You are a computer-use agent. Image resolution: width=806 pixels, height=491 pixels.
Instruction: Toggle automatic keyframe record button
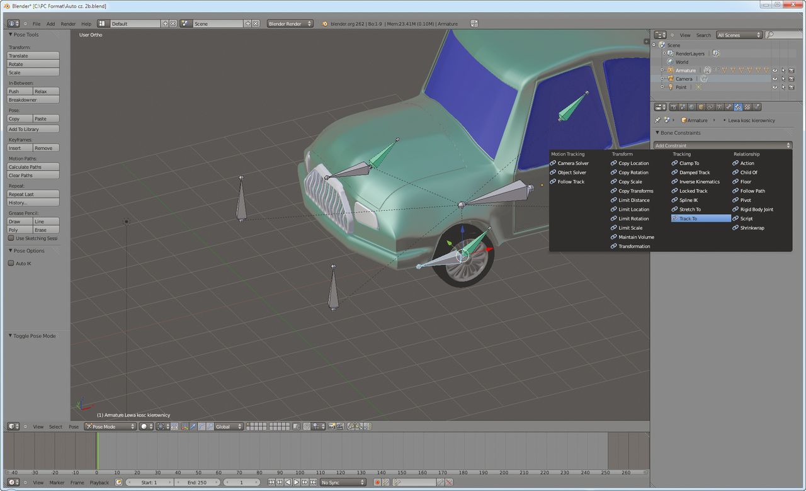(377, 482)
